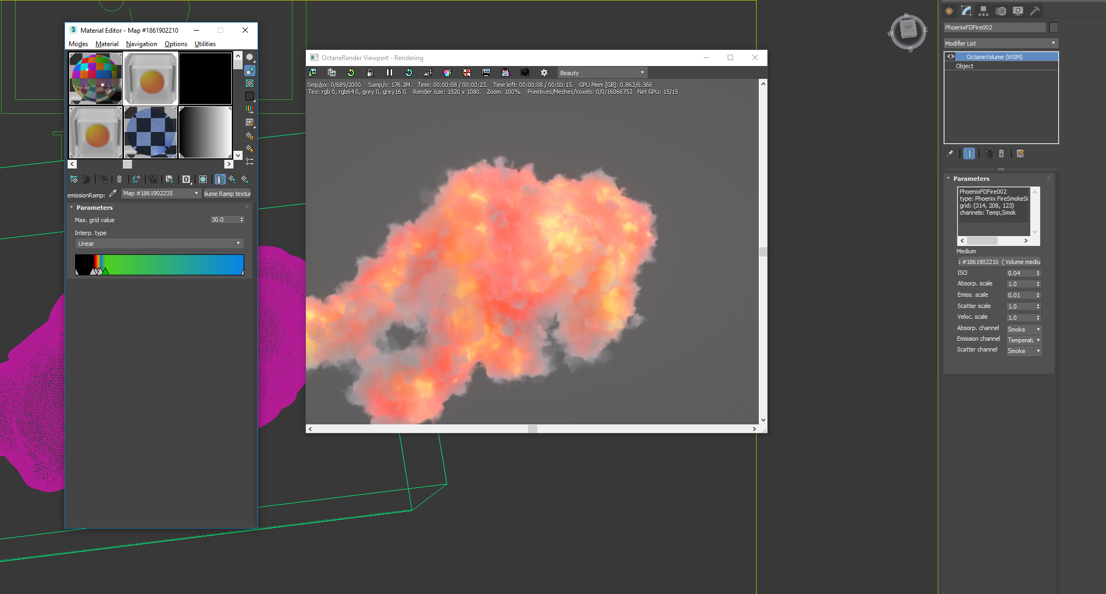Click the lock viewport icon

click(370, 72)
